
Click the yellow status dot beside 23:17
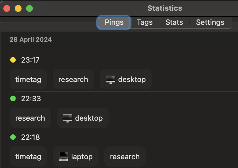pyautogui.click(x=13, y=60)
